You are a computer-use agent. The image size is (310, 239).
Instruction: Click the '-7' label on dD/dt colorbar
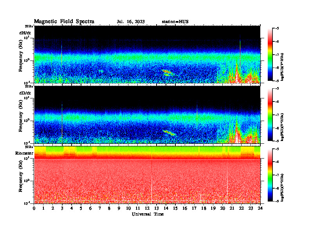coord(278,115)
